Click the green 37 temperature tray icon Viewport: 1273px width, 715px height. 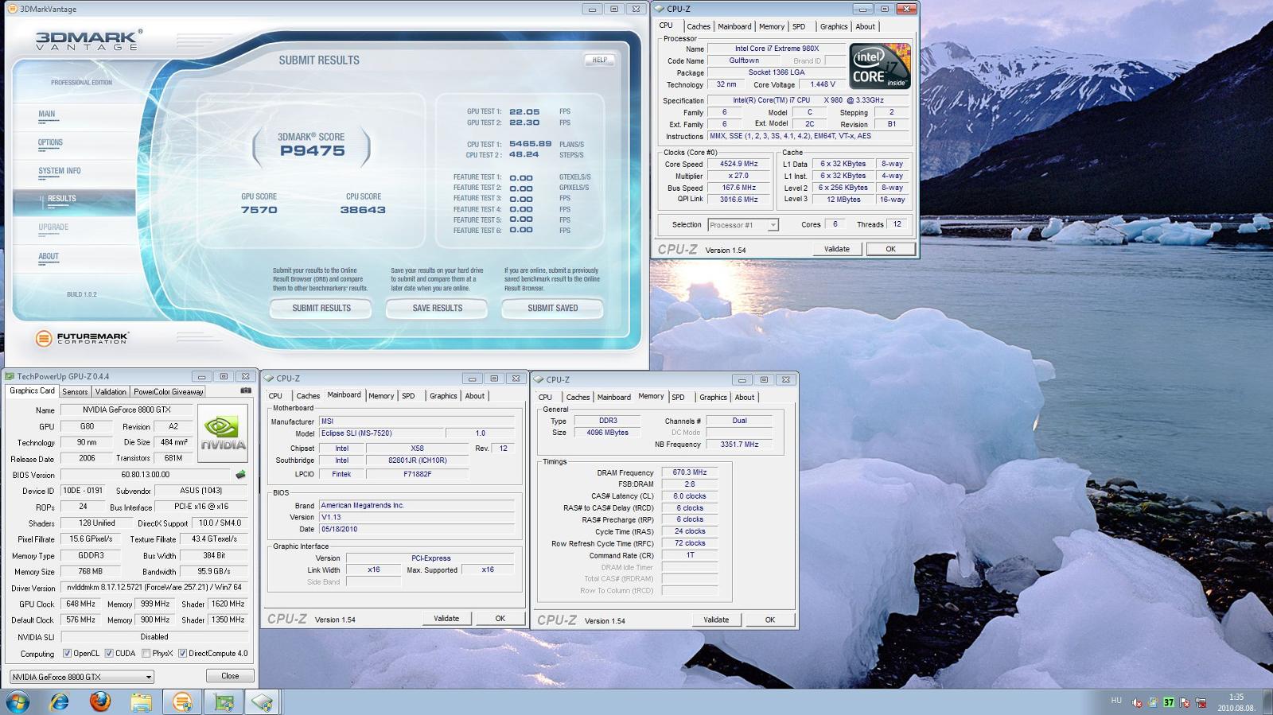click(x=1169, y=702)
